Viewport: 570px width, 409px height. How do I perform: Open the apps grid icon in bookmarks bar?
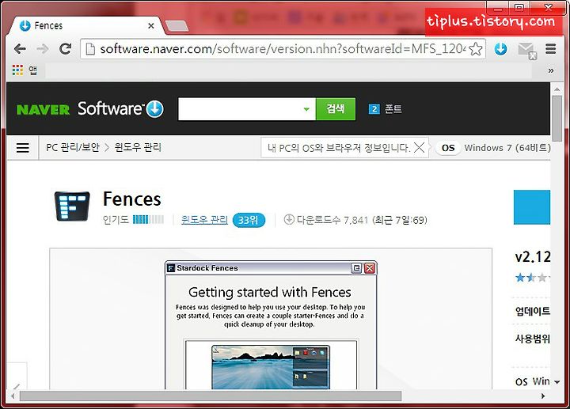pyautogui.click(x=17, y=70)
